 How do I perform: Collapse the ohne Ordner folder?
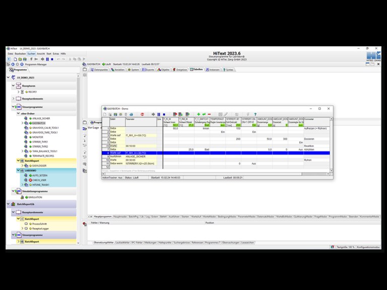pos(18,113)
